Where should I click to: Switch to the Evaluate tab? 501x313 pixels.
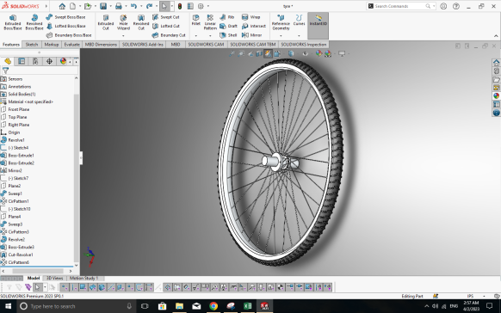(72, 45)
